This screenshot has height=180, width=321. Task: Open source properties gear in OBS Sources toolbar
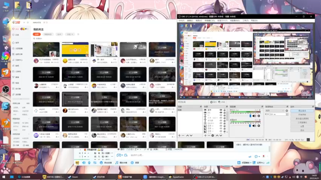(x=213, y=136)
